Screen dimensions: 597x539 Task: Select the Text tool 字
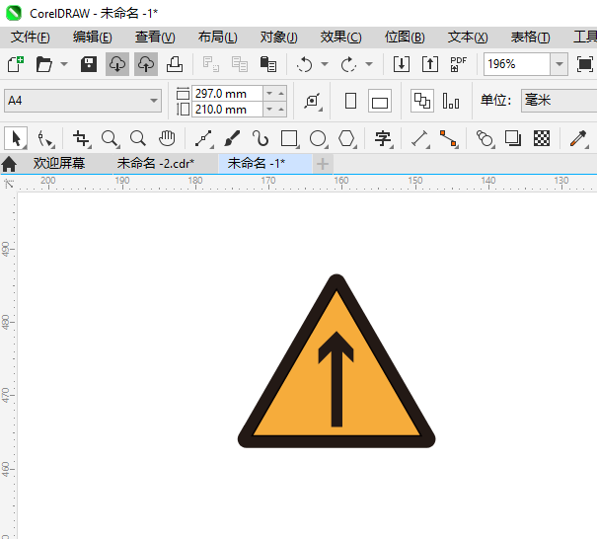pos(383,138)
